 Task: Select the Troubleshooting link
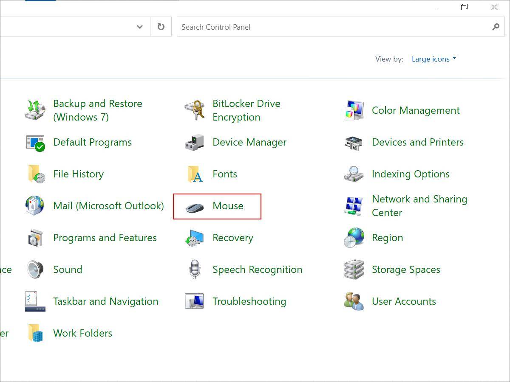pyautogui.click(x=249, y=301)
